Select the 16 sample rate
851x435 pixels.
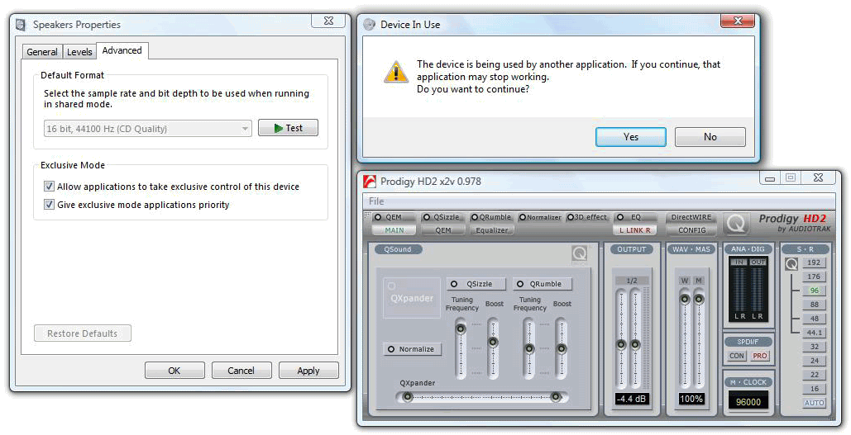coord(814,389)
